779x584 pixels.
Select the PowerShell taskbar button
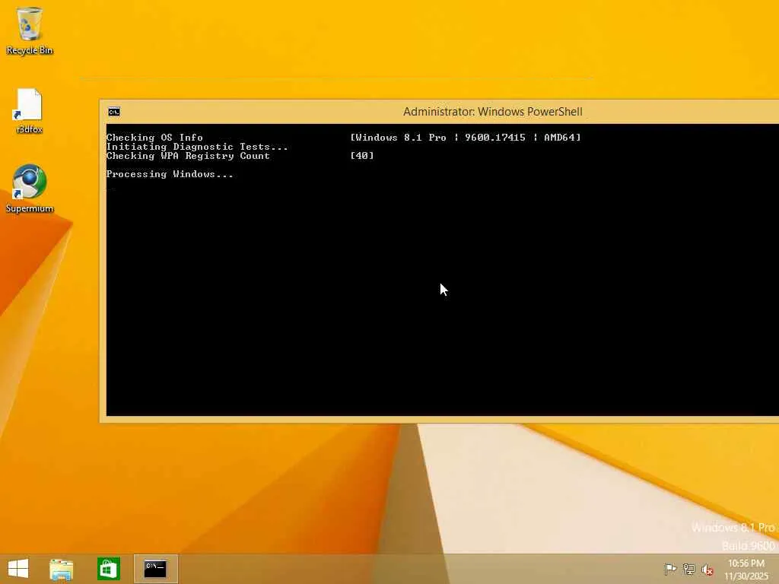click(x=155, y=569)
